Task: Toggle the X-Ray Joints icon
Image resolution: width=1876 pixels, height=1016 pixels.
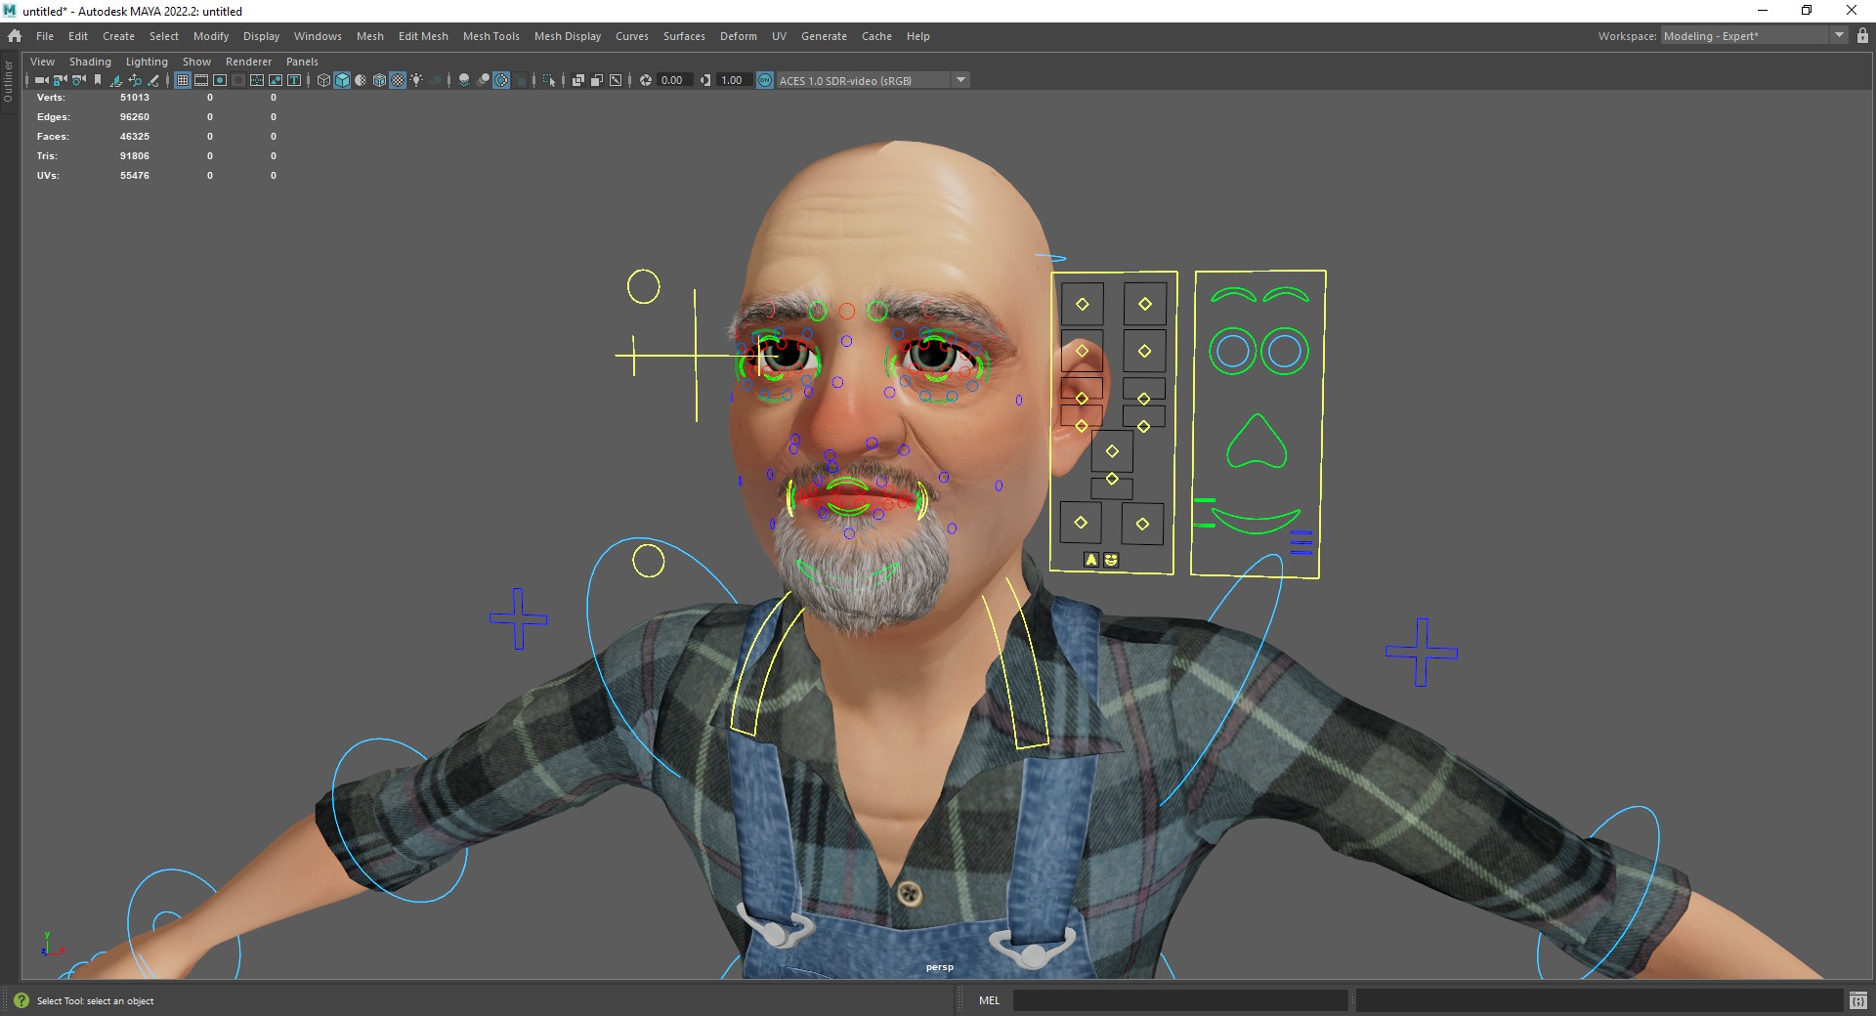Action: [x=616, y=80]
